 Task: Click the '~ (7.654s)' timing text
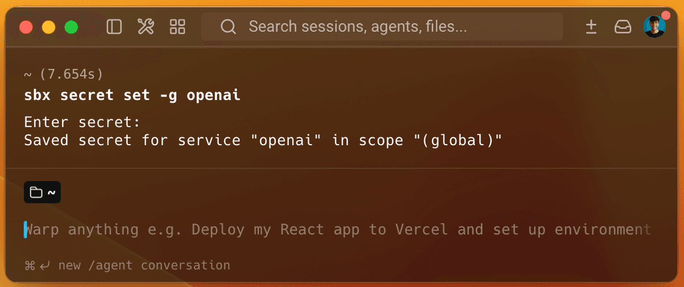point(63,75)
